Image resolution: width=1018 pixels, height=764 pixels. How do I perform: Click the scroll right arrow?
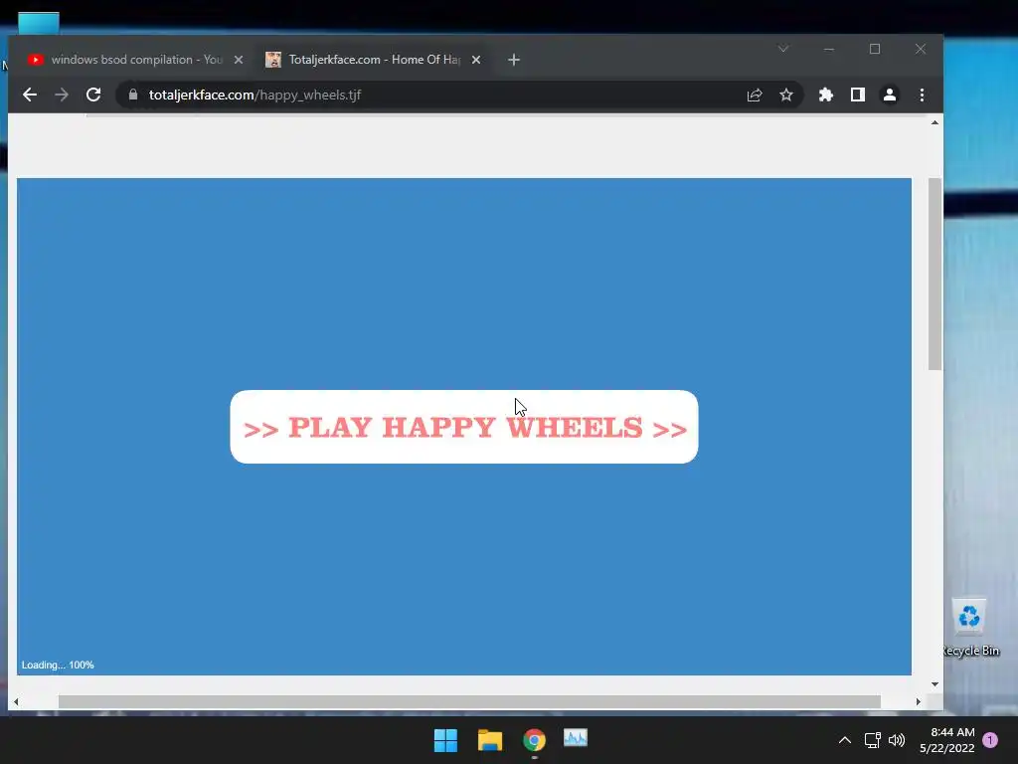point(918,701)
